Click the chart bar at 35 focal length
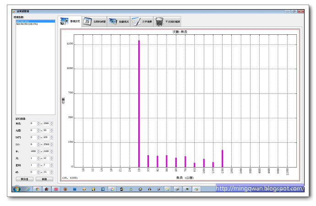Viewport: 316px width, 206px height. (148, 161)
